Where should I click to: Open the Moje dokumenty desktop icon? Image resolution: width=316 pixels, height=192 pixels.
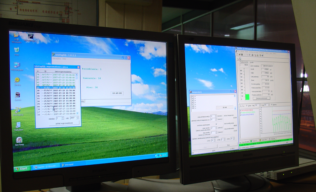[x=16, y=38]
